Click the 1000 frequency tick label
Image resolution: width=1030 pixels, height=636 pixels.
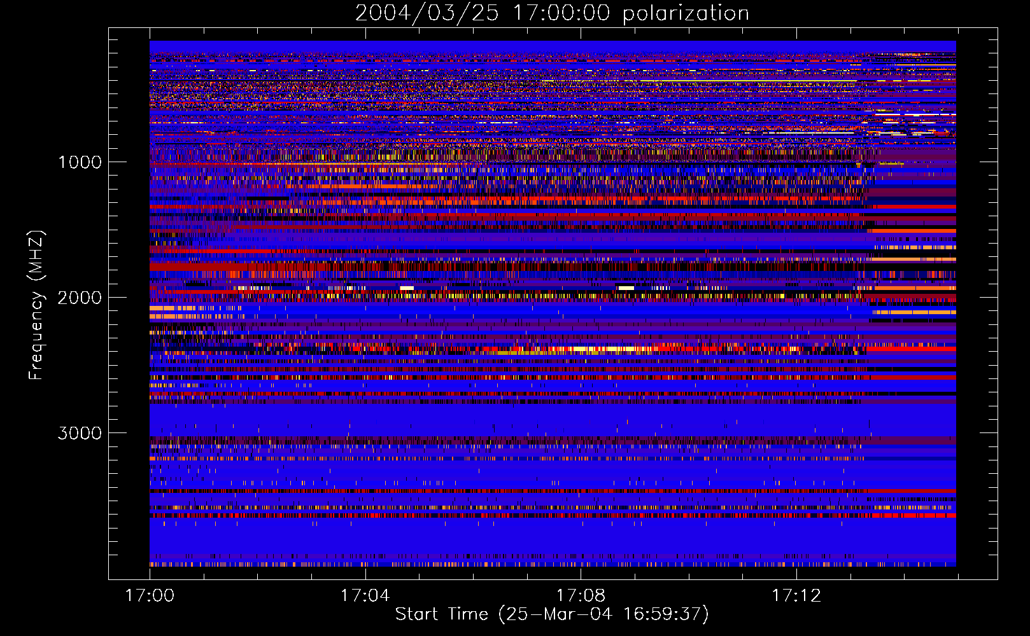tap(80, 162)
